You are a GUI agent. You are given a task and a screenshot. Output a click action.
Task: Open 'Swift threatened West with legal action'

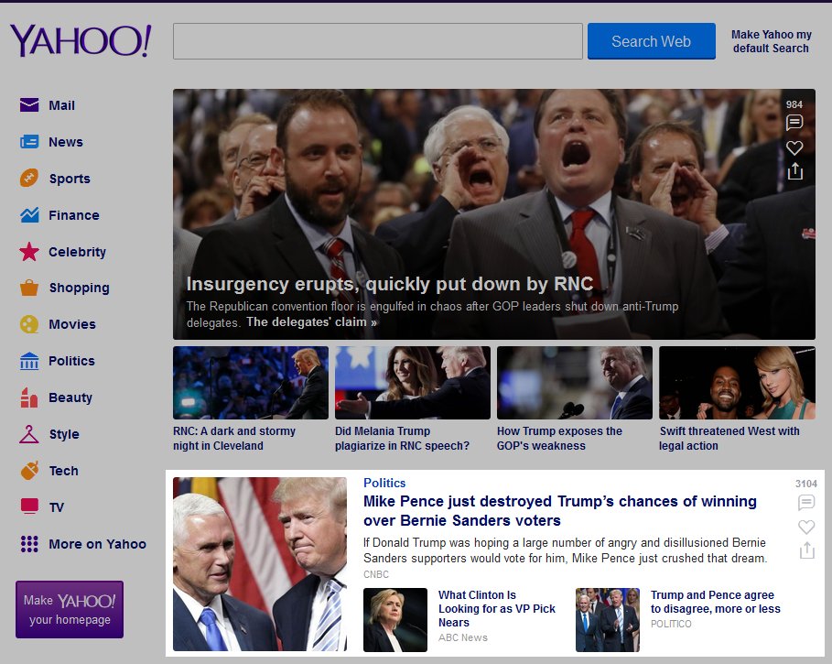pyautogui.click(x=729, y=438)
